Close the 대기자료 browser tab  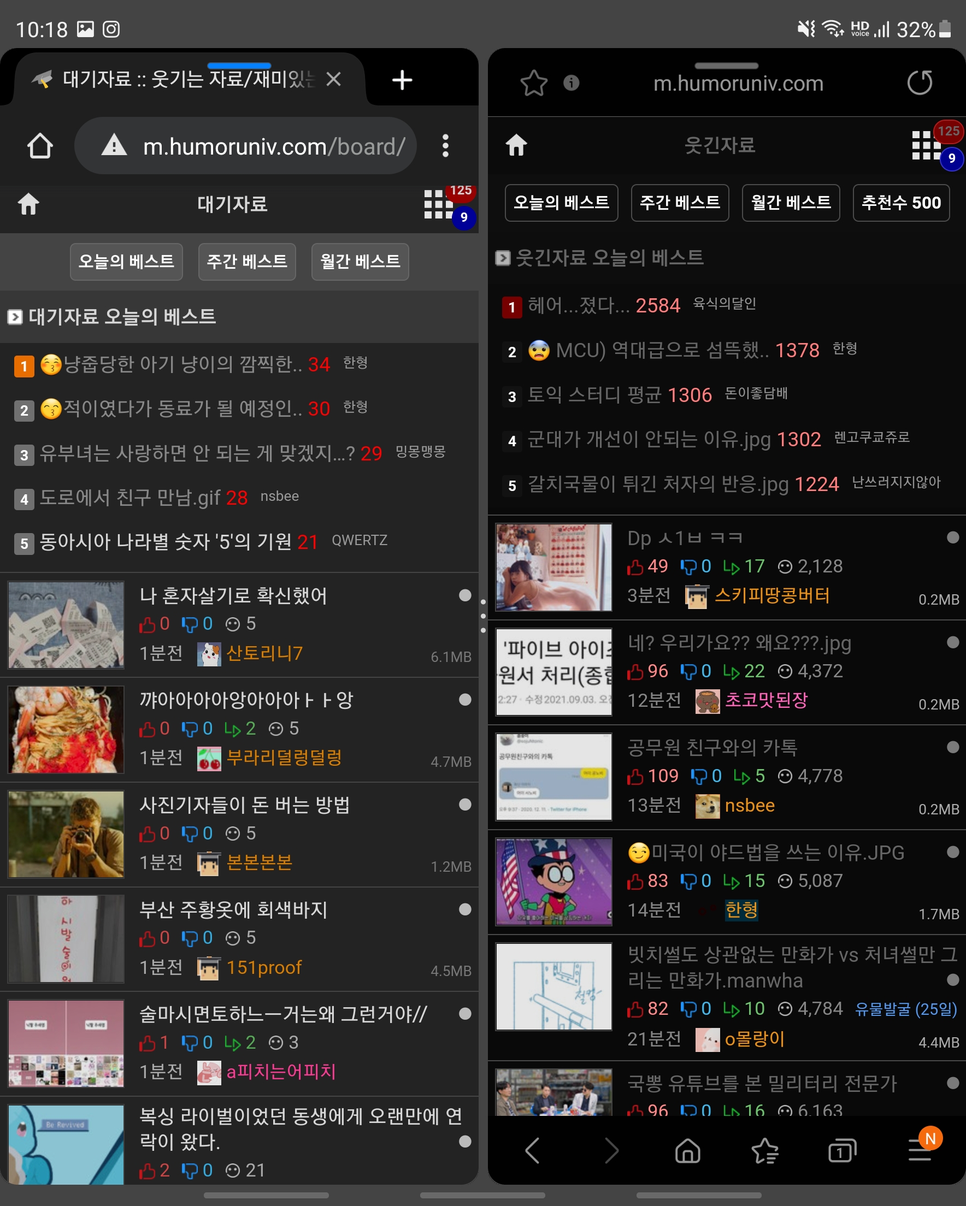coord(334,79)
